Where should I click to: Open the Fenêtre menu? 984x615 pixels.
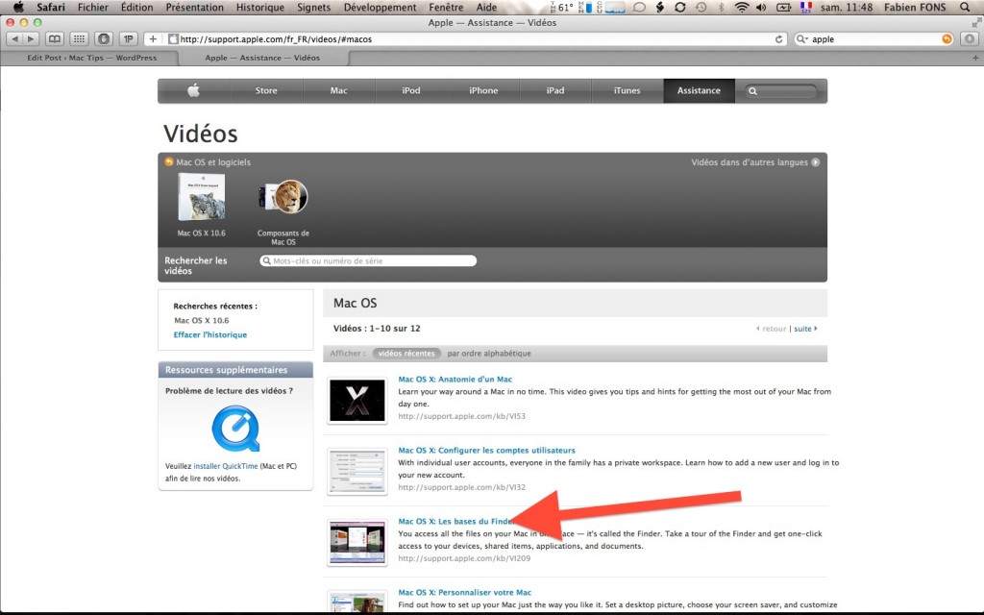446,8
